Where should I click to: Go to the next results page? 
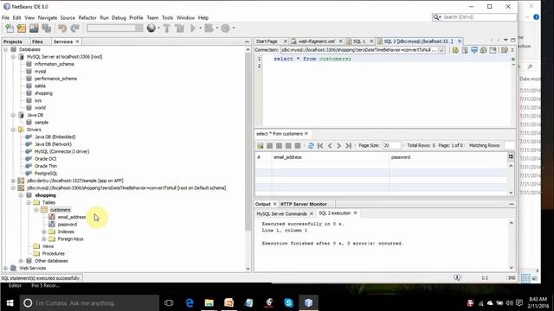338,146
